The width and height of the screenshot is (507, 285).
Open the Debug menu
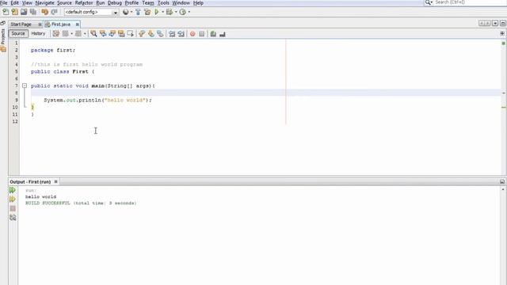click(114, 3)
